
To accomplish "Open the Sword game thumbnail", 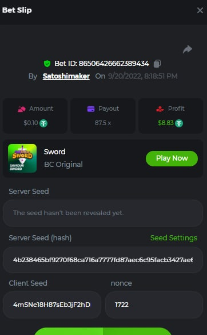I will 22,158.
